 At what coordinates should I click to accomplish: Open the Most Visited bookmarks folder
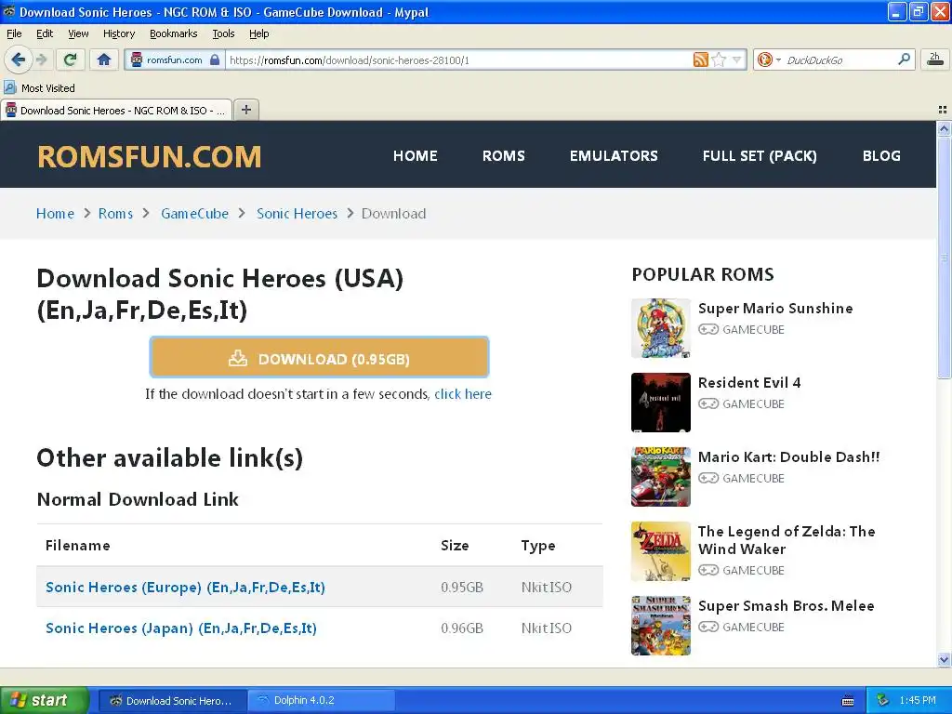(39, 88)
